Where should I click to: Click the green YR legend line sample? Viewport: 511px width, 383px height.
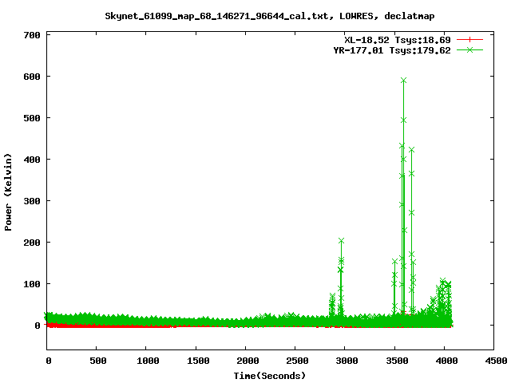coord(470,49)
